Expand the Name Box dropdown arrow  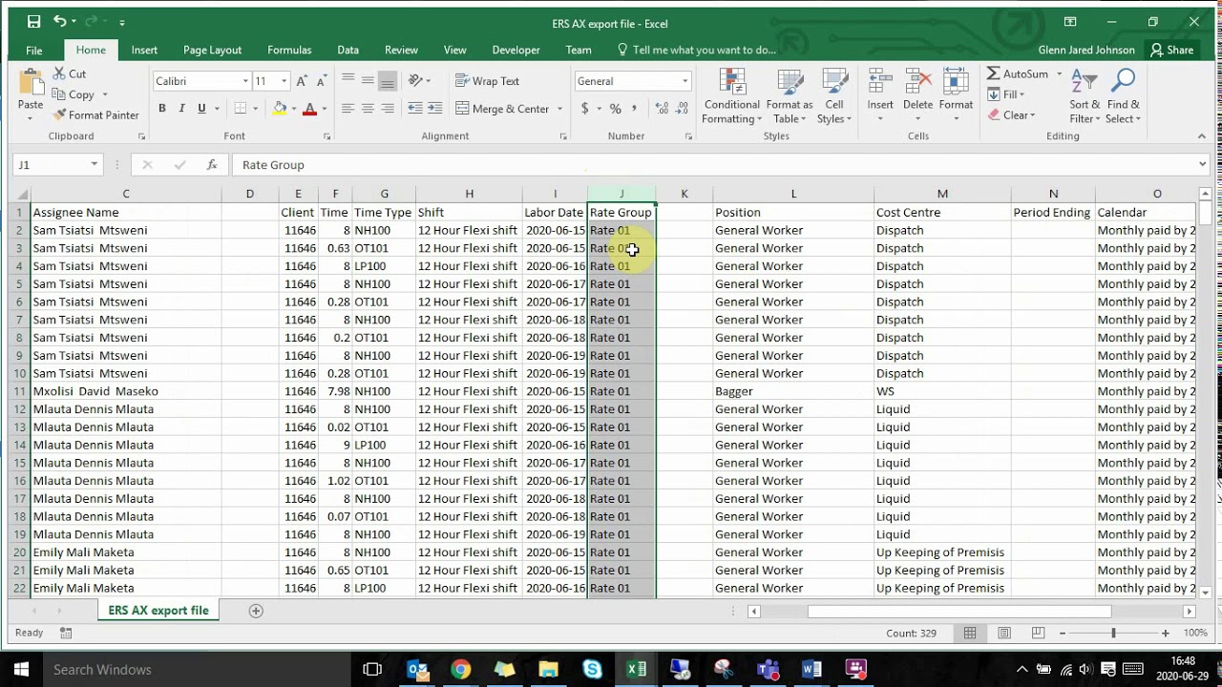pos(94,165)
